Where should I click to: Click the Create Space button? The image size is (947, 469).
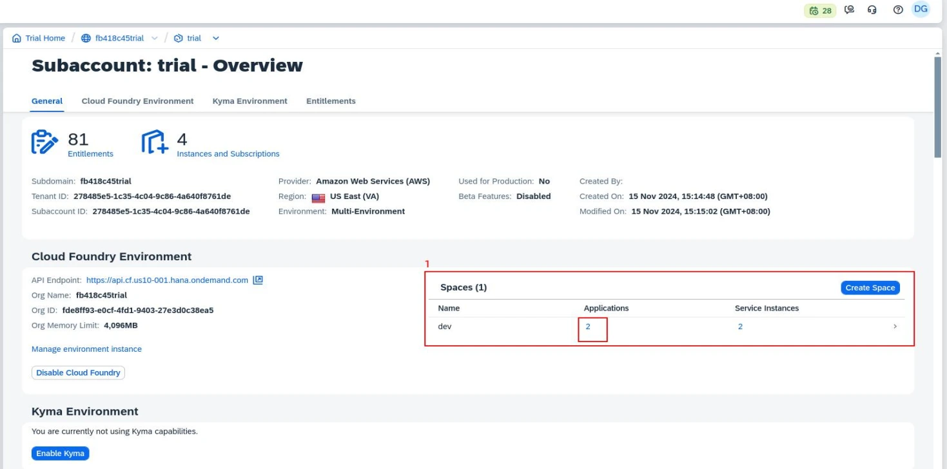tap(870, 287)
